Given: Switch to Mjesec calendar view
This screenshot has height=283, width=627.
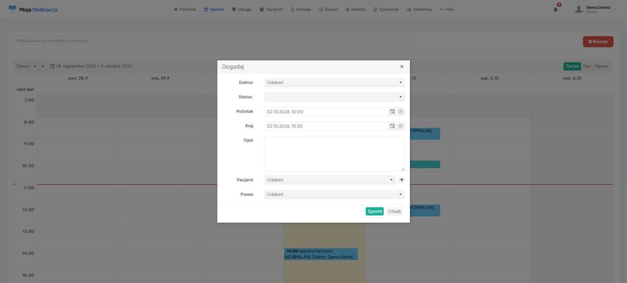Looking at the screenshot, I should [602, 66].
